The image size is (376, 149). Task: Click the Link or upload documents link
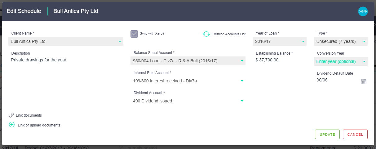click(39, 125)
